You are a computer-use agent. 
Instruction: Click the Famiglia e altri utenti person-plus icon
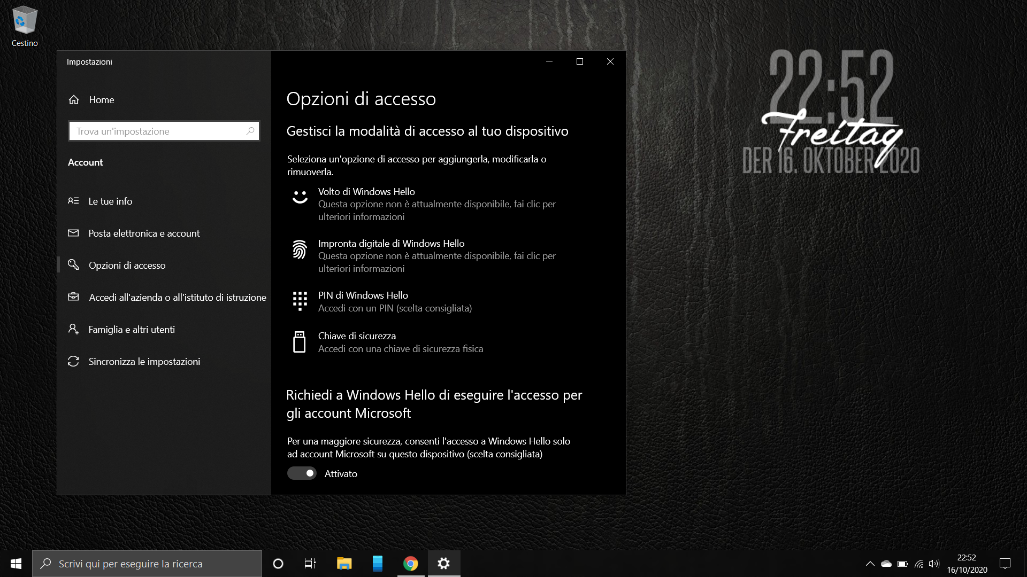coord(73,329)
